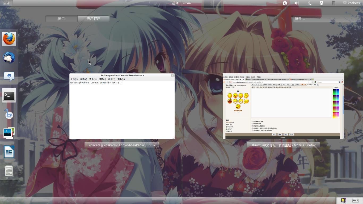Open the clock showing 星期一 20:44
This screenshot has height=204, width=363.
pos(181,3)
